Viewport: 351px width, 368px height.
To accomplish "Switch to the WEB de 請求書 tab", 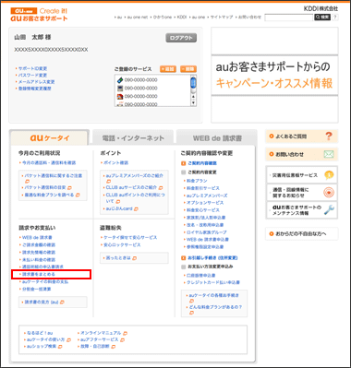I will point(217,138).
